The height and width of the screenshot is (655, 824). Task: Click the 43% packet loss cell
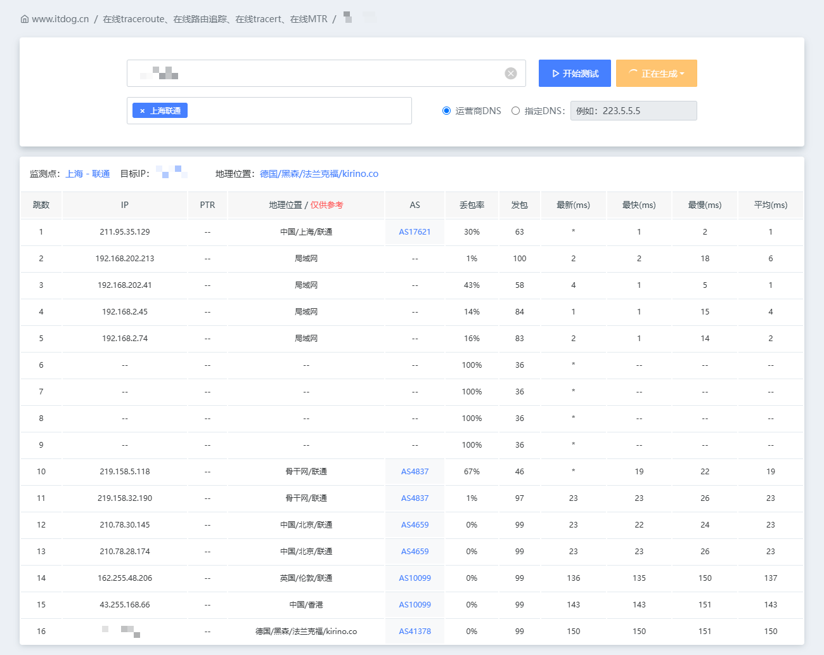coord(472,285)
